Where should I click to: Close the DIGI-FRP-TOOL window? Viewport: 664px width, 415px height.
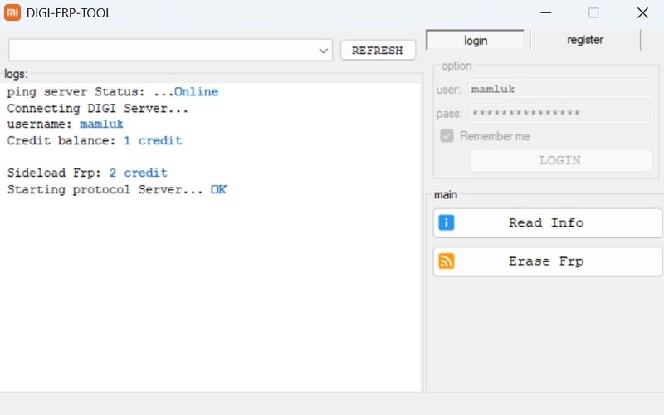coord(642,12)
